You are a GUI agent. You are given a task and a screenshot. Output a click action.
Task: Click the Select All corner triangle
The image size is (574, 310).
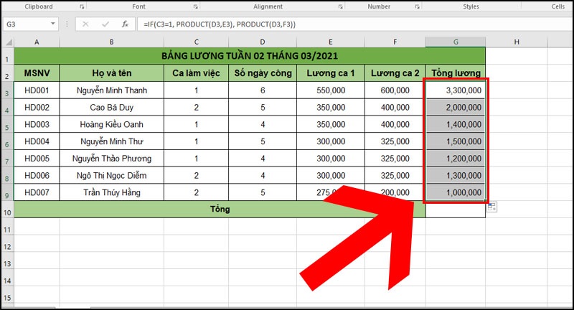[7, 42]
